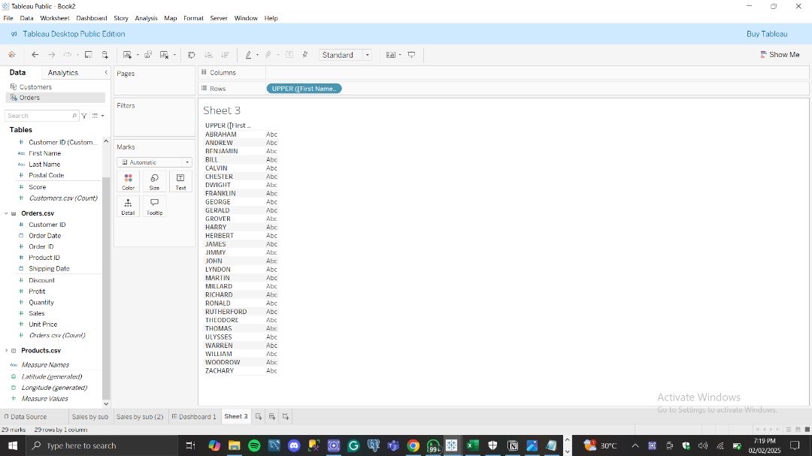Click the Show/Hide Cards toolbar icon
The width and height of the screenshot is (812, 456).
(390, 54)
